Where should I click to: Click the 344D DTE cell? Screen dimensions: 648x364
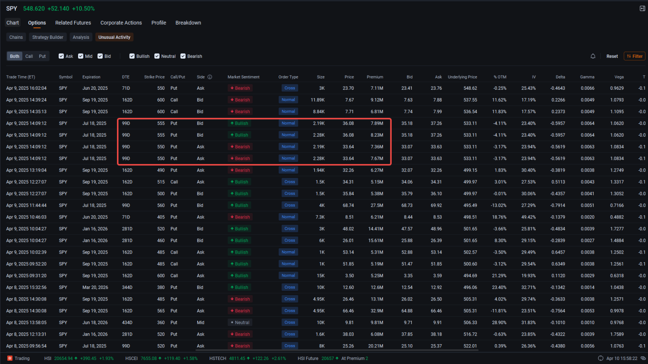tap(127, 288)
